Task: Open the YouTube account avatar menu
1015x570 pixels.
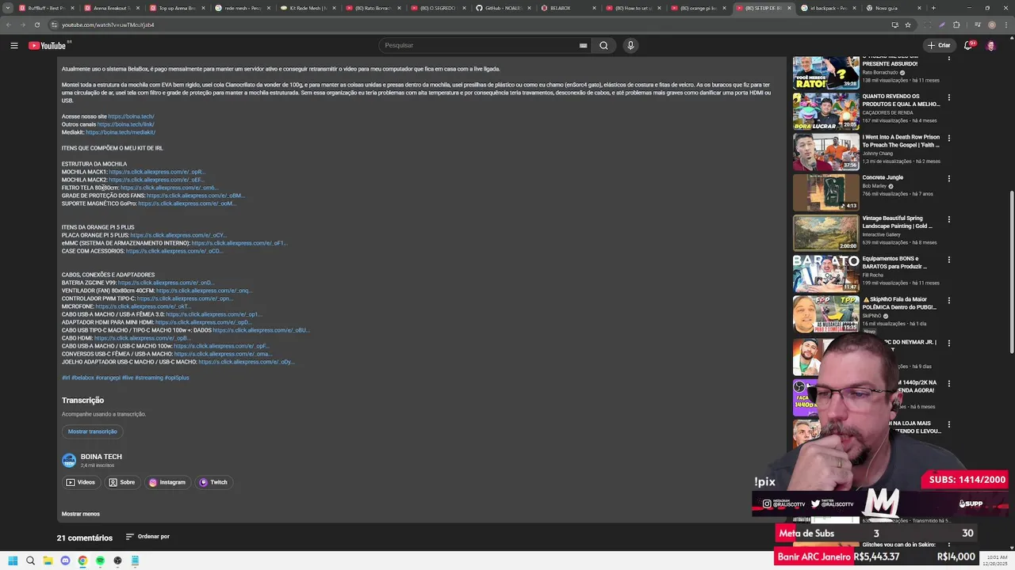Action: (x=990, y=45)
